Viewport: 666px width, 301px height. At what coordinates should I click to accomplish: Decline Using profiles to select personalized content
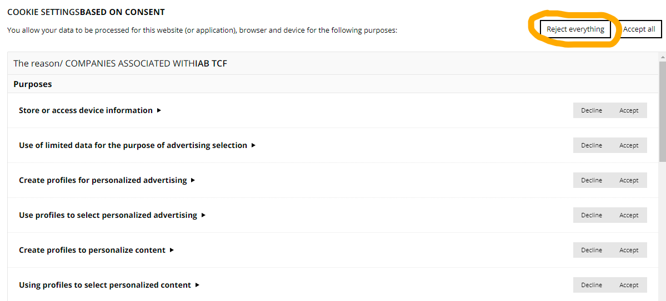pyautogui.click(x=592, y=285)
